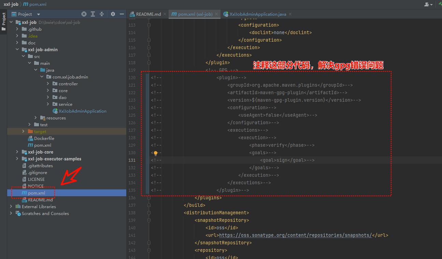
Task: Expand the xxl-job-core module folder
Action: click(x=17, y=152)
